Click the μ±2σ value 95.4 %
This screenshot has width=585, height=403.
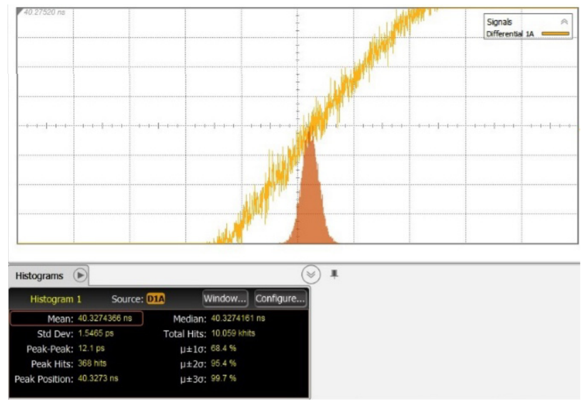[224, 364]
